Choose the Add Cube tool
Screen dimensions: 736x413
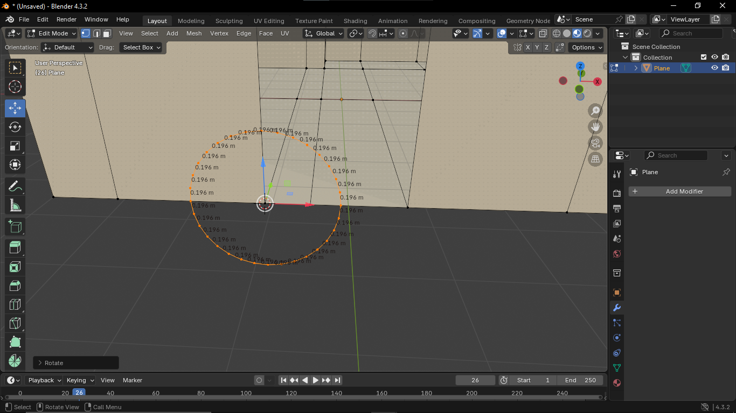pos(15,226)
